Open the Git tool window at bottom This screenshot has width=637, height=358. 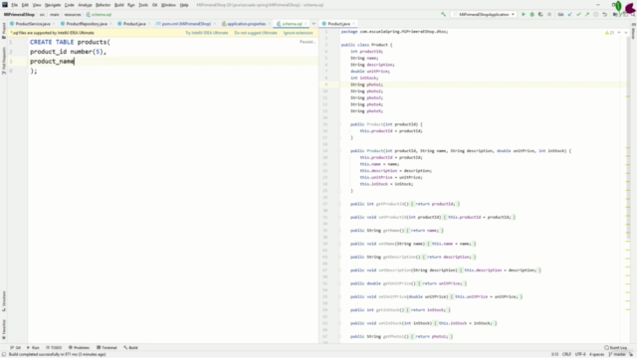point(16,347)
